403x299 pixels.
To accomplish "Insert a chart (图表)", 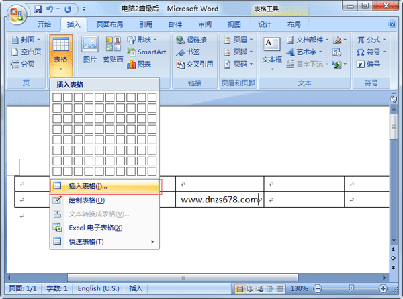I will 139,65.
